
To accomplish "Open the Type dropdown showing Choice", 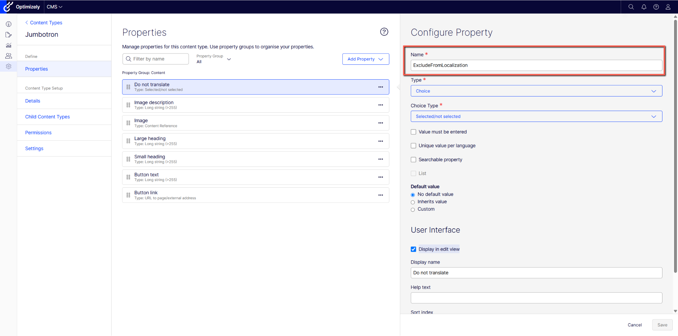I will [536, 91].
